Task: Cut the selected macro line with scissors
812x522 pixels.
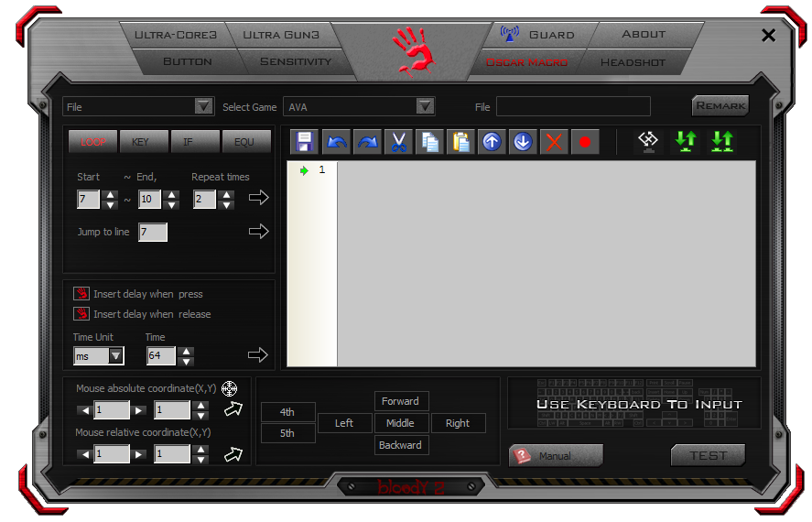Action: pos(399,142)
